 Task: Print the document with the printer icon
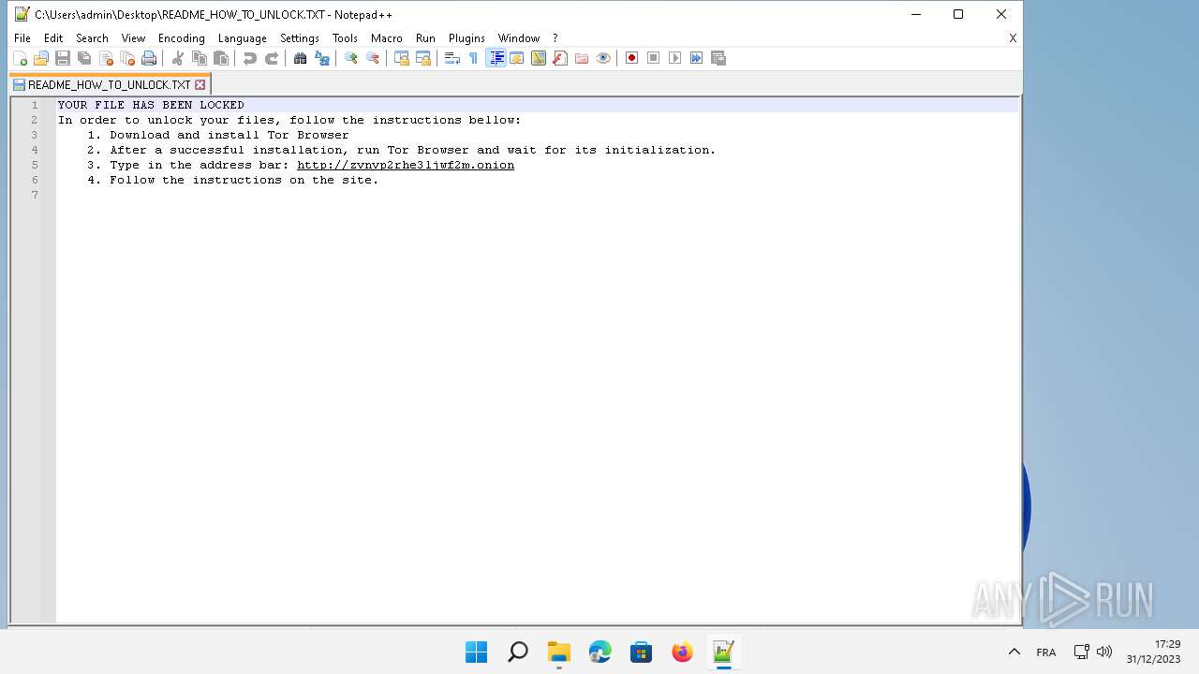click(149, 58)
